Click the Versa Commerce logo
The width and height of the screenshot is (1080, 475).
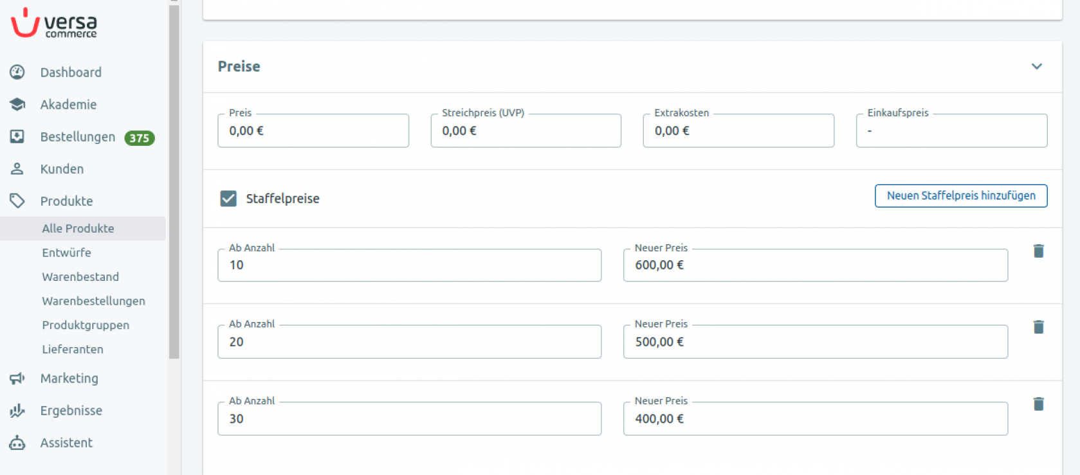[x=54, y=23]
